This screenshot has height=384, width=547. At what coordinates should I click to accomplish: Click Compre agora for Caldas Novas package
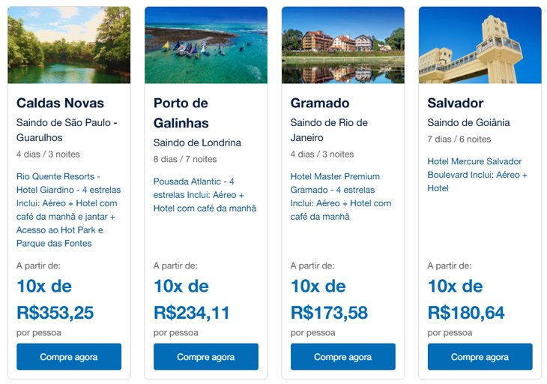(69, 356)
